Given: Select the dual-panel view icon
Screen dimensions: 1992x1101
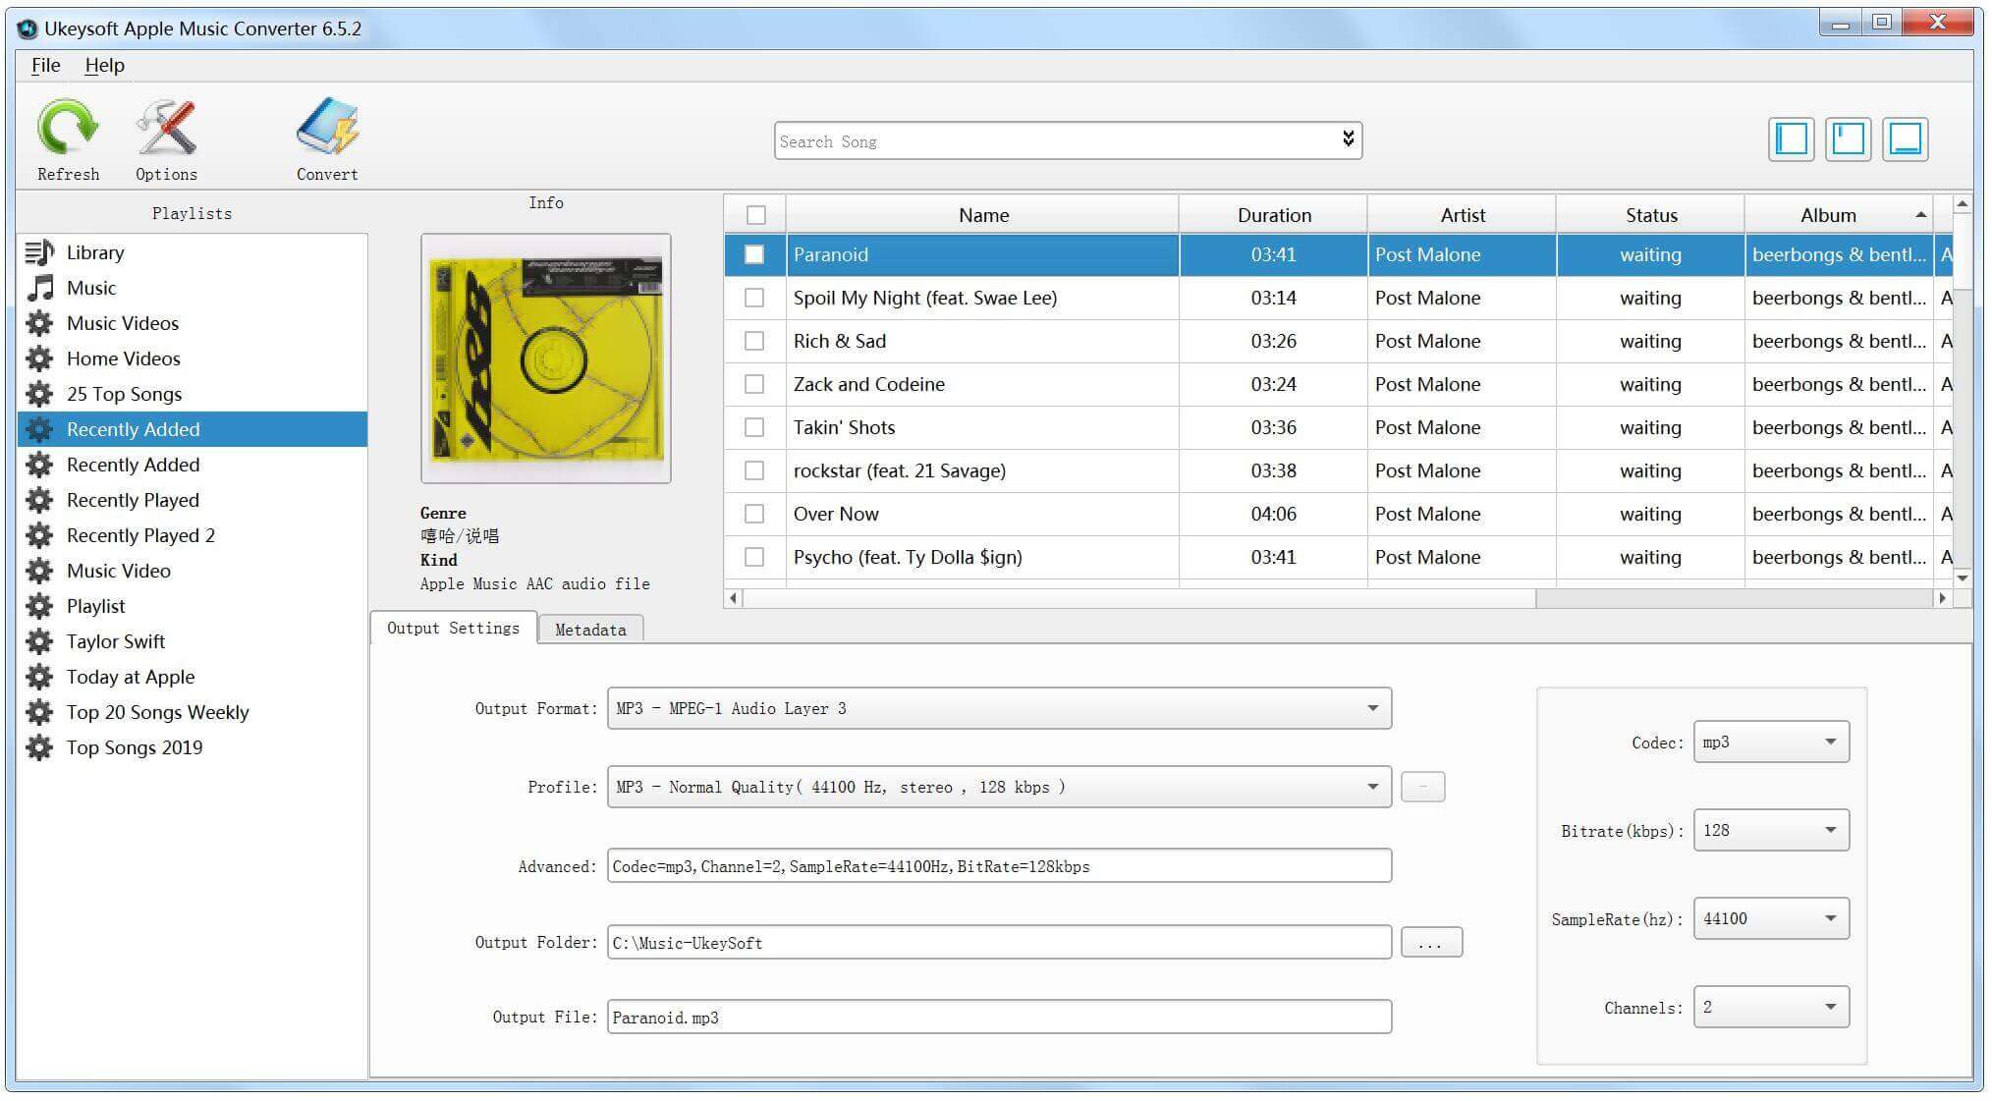Looking at the screenshot, I should pos(1849,138).
